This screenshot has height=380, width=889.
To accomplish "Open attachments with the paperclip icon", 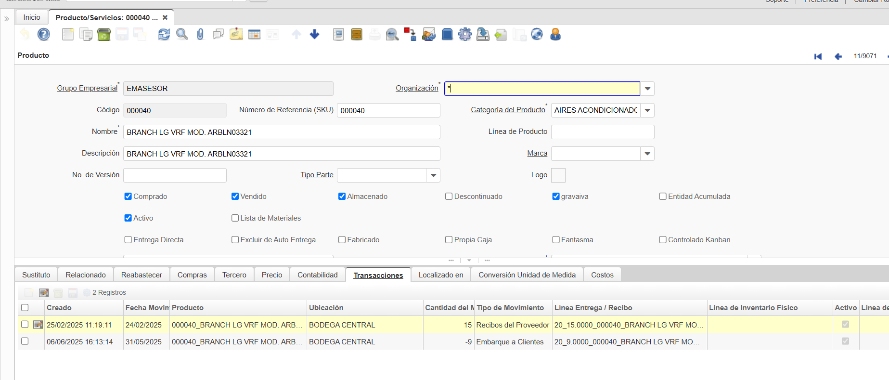I will coord(200,34).
